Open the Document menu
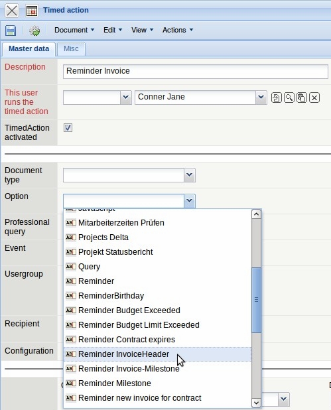 (74, 30)
